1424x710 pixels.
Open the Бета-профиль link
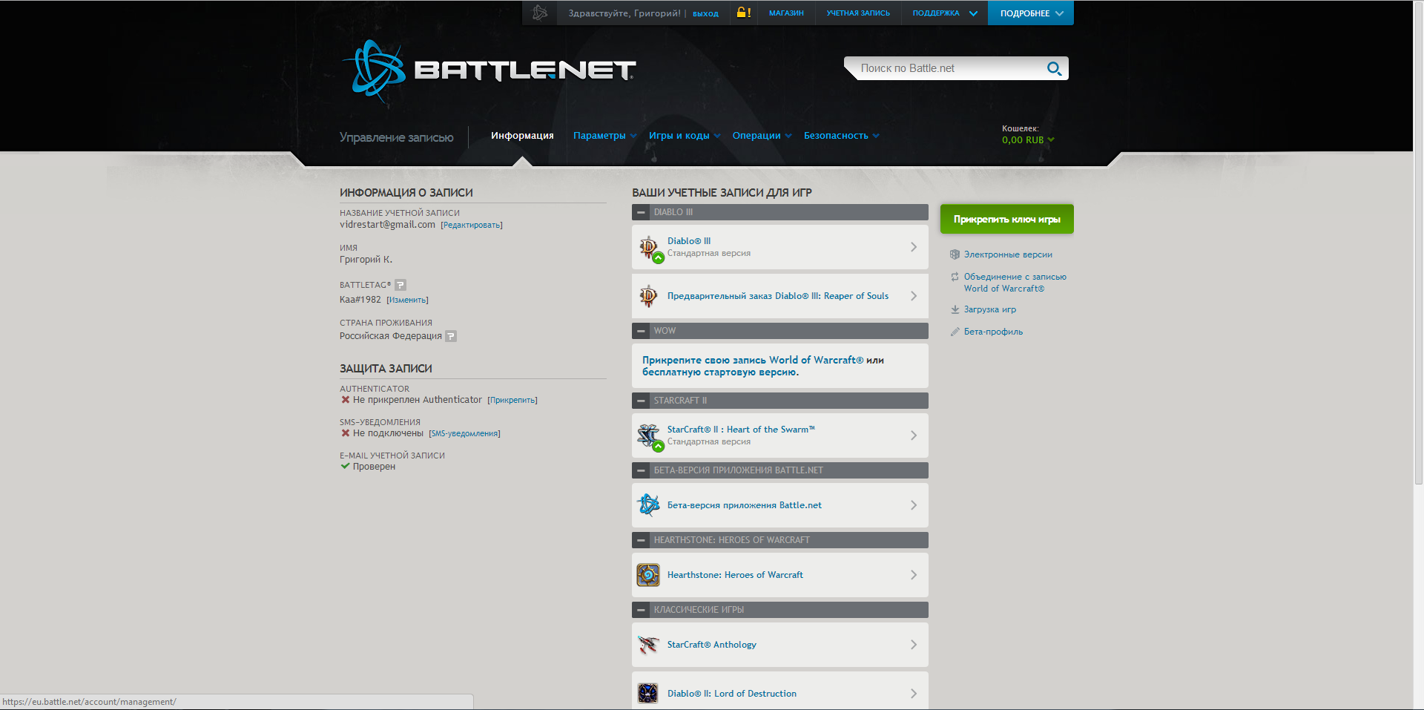click(993, 332)
